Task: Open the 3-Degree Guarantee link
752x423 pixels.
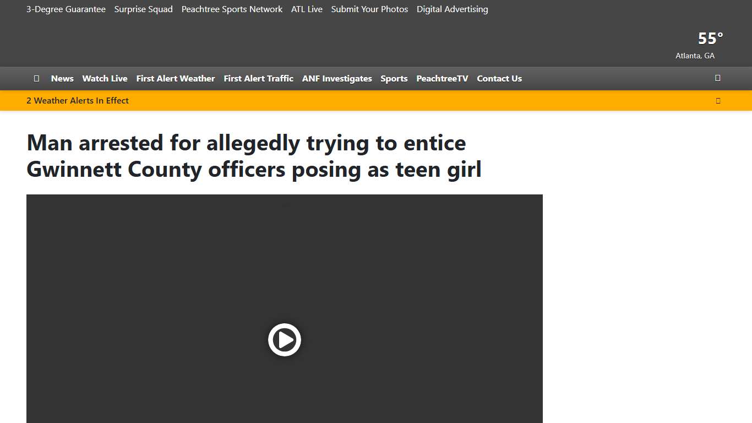Action: [66, 9]
